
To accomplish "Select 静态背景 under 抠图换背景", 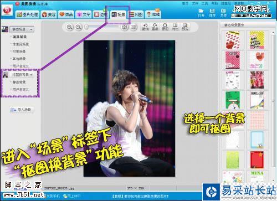I will click(19, 82).
